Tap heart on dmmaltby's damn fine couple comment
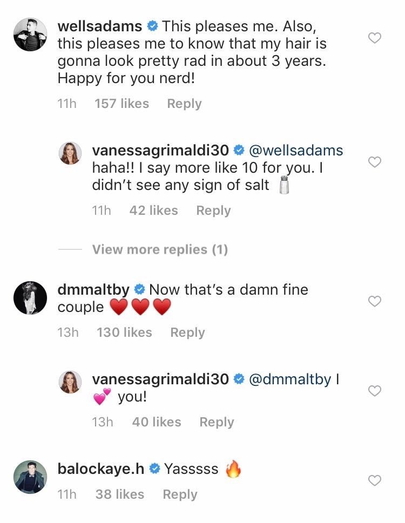The image size is (405, 523). click(374, 301)
